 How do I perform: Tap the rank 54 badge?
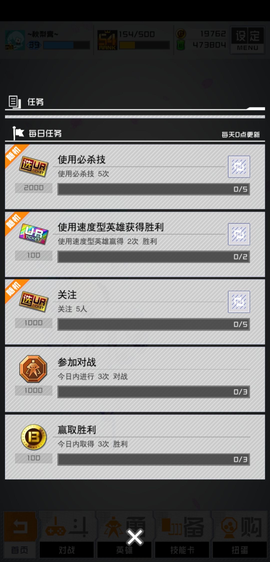(107, 40)
